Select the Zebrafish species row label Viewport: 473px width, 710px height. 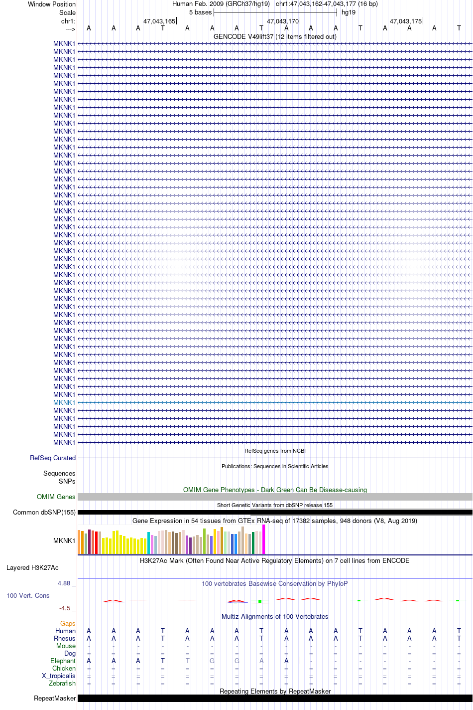(62, 683)
